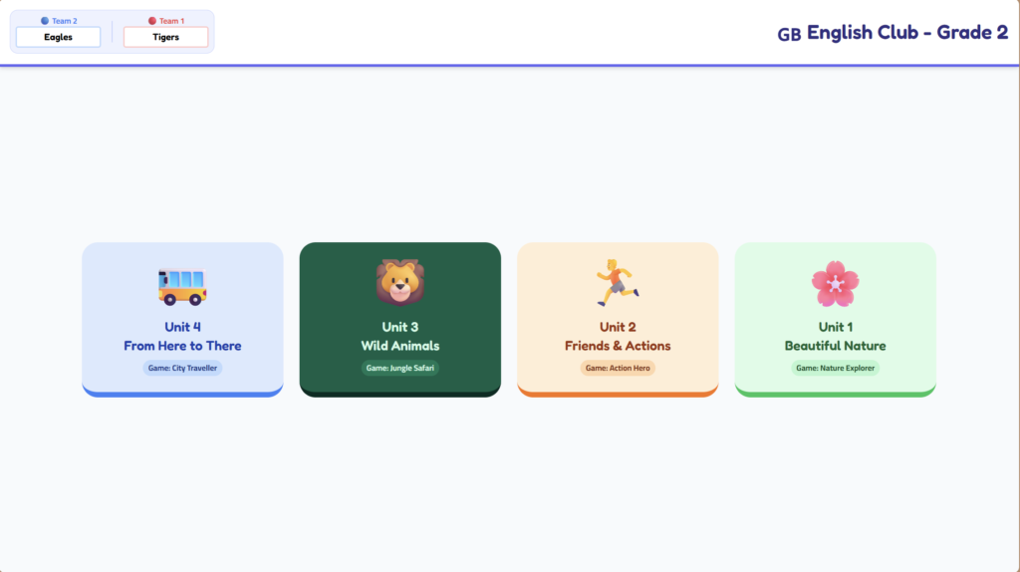Click the Game: Action Hero badge
1020x572 pixels.
pos(618,368)
